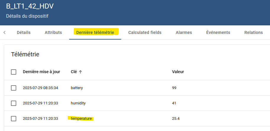270x131 pixels.
Task: Check the temperature row checkbox
Action: (14, 119)
